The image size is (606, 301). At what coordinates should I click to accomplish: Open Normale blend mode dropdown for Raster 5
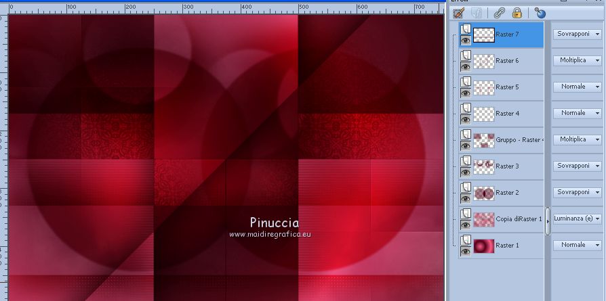click(578, 87)
